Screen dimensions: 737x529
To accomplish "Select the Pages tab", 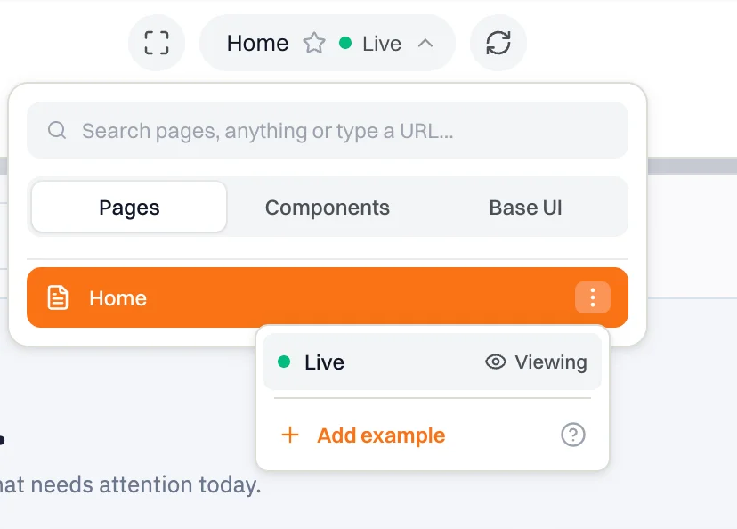I will (x=129, y=207).
